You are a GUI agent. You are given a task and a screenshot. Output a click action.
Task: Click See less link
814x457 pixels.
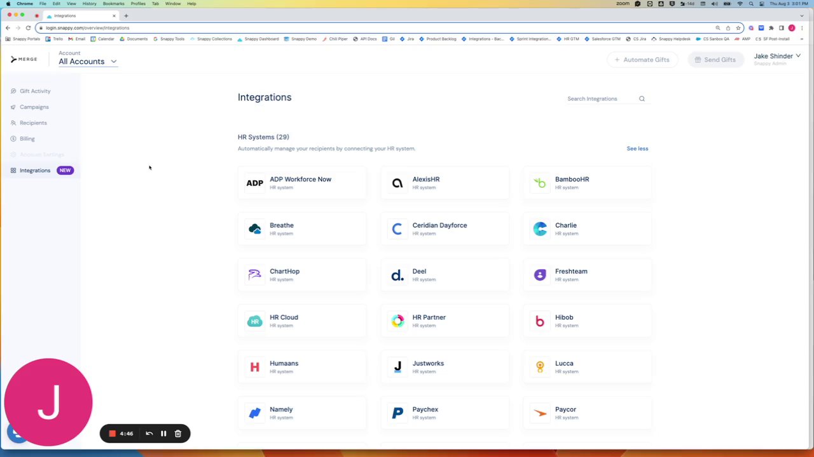(x=637, y=149)
